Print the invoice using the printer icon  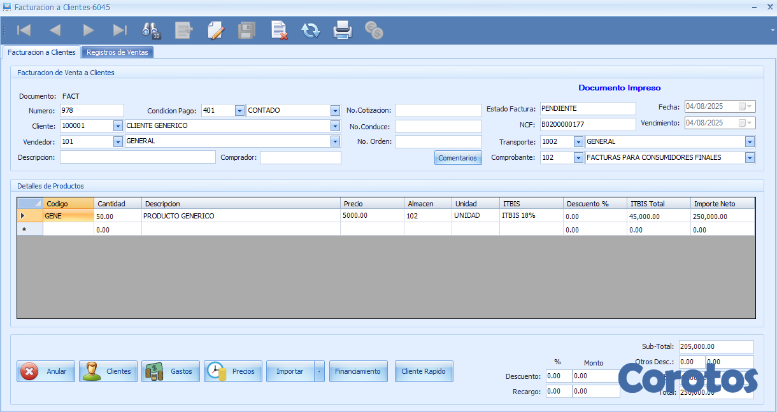(343, 31)
